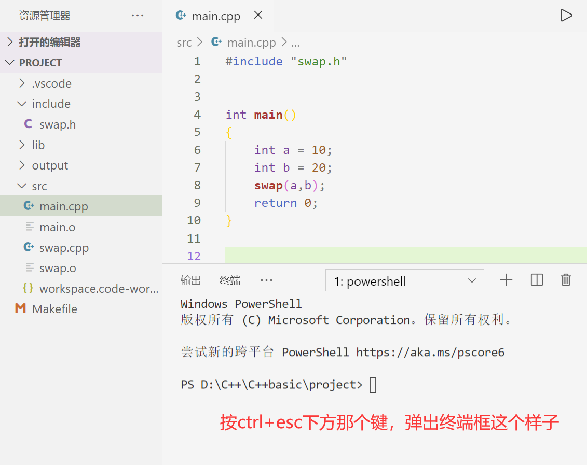Run the C++ program via play button
The image size is (587, 465).
566,15
